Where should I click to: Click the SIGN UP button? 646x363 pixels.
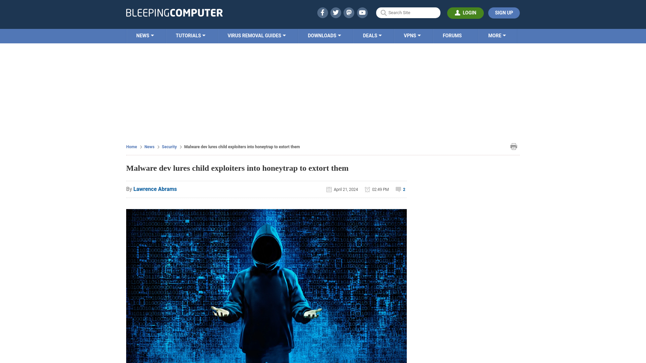tap(504, 13)
